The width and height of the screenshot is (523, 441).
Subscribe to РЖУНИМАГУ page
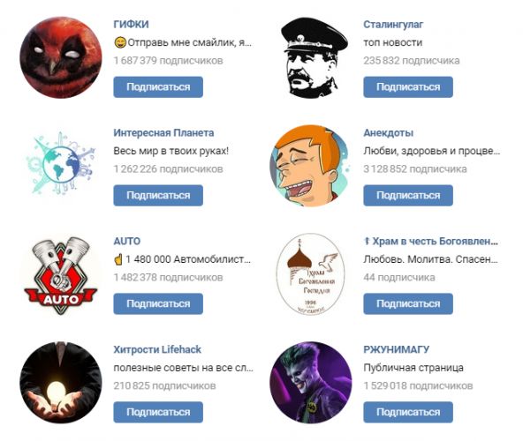[x=408, y=412]
